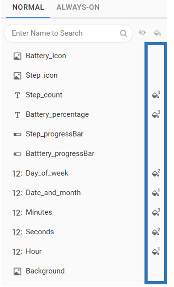174x287 pixels.
Task: Select the Battery_icon layer
Action: (73, 56)
